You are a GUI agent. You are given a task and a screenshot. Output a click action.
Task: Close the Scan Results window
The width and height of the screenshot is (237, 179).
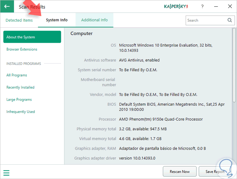(x=230, y=6)
